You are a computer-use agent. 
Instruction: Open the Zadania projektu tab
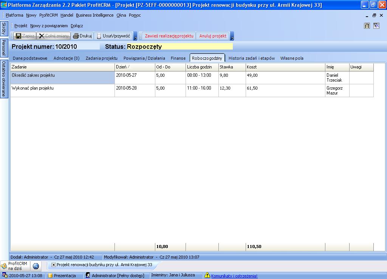click(101, 58)
